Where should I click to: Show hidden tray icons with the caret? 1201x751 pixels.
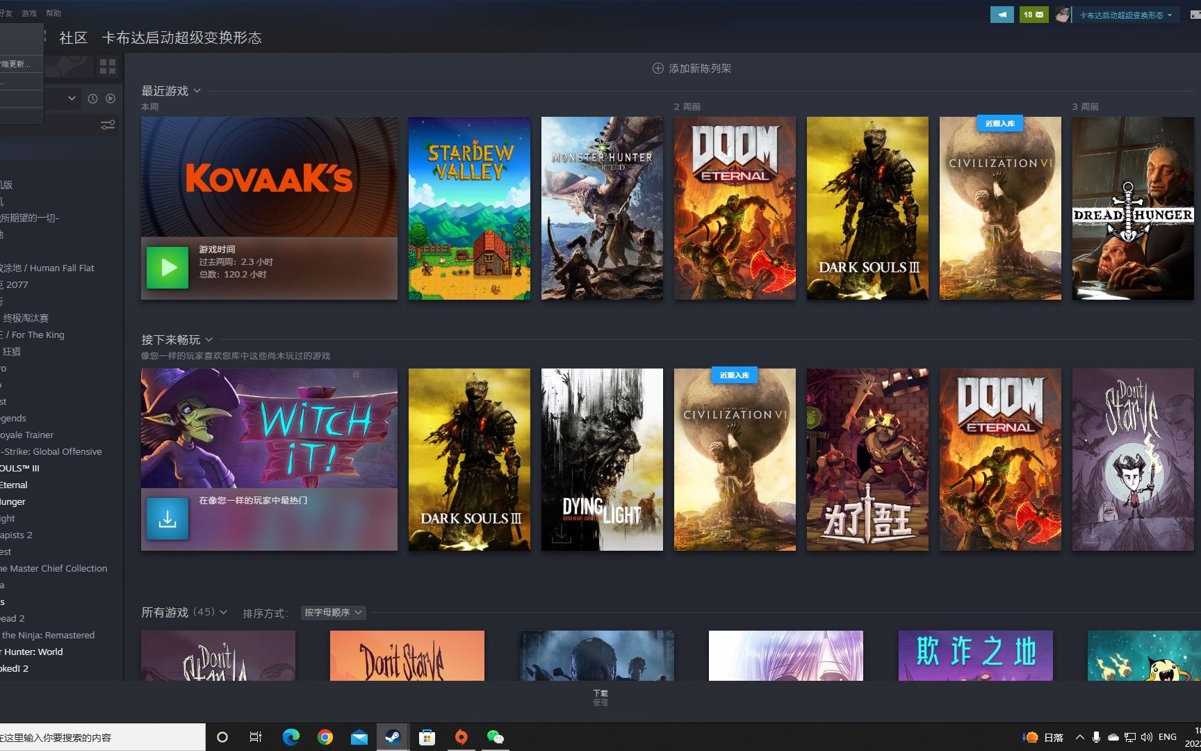point(1079,737)
